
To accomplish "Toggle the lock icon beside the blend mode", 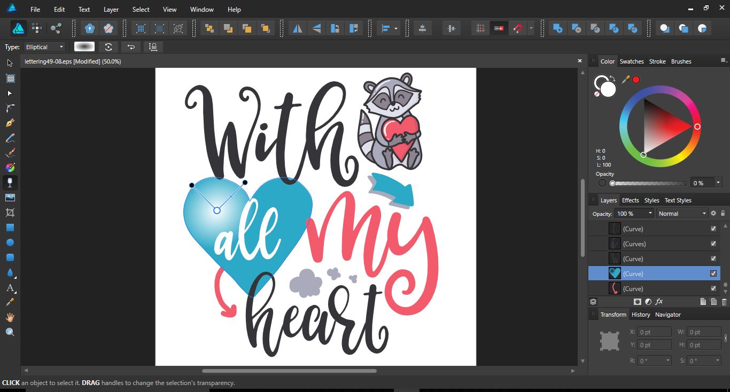I will (723, 213).
